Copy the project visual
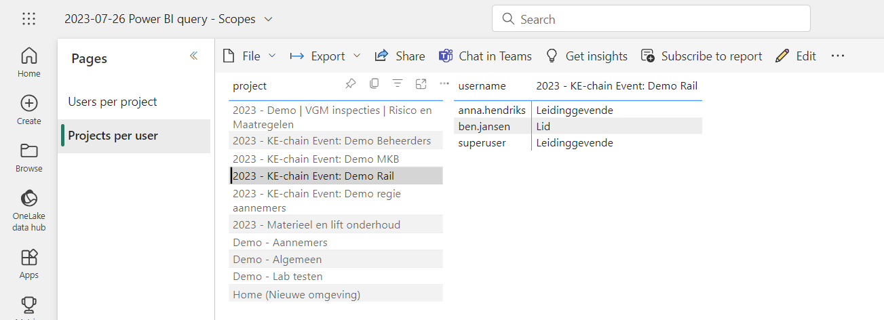This screenshot has width=884, height=320. click(374, 84)
